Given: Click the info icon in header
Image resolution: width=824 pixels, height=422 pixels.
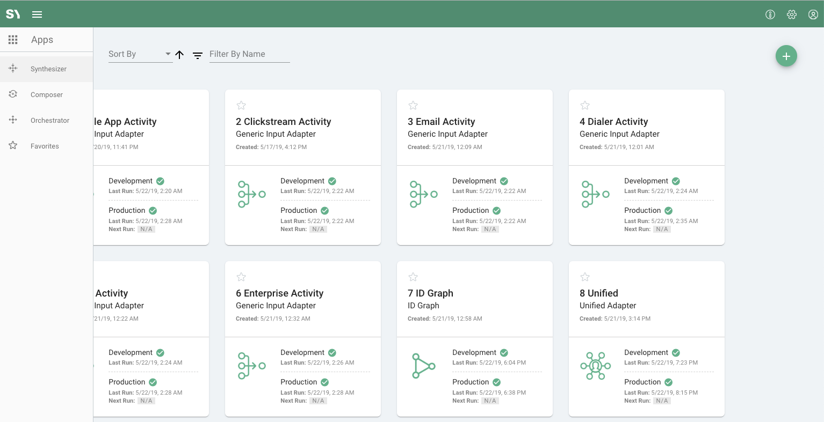Looking at the screenshot, I should pos(770,14).
